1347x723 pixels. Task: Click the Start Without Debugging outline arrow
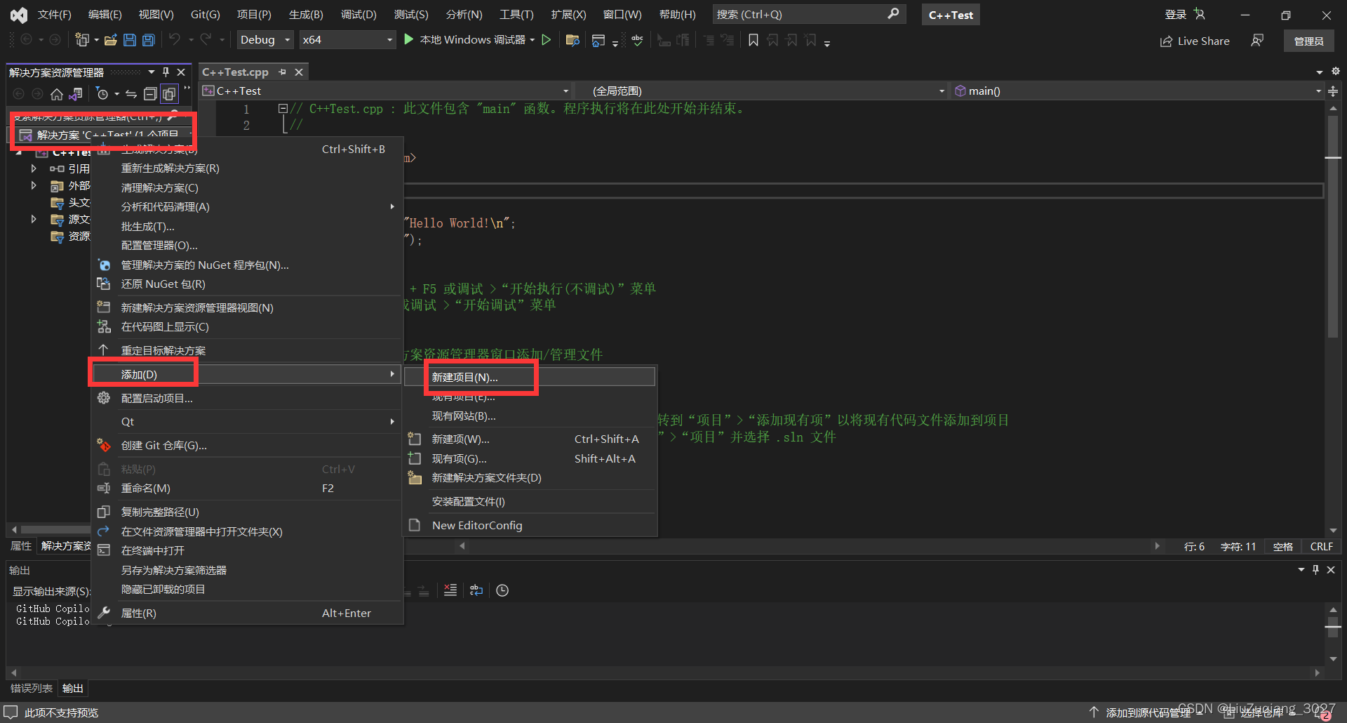pyautogui.click(x=547, y=40)
